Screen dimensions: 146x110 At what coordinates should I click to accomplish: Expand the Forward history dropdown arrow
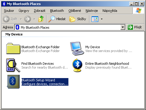tap(34, 19)
